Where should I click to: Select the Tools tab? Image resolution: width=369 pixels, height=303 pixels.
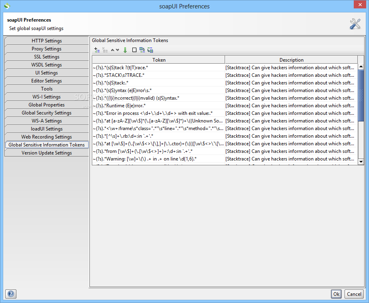(x=47, y=88)
